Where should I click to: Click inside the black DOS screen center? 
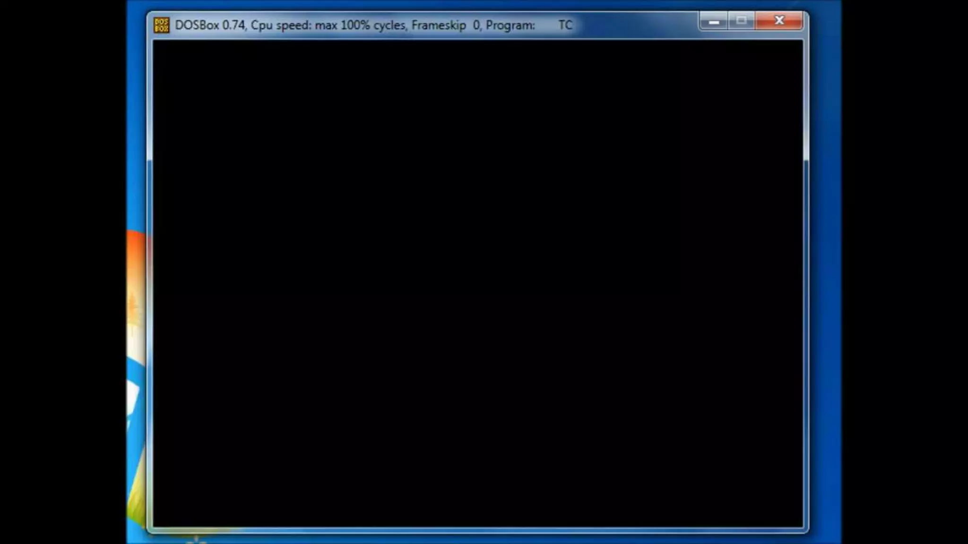(x=477, y=283)
